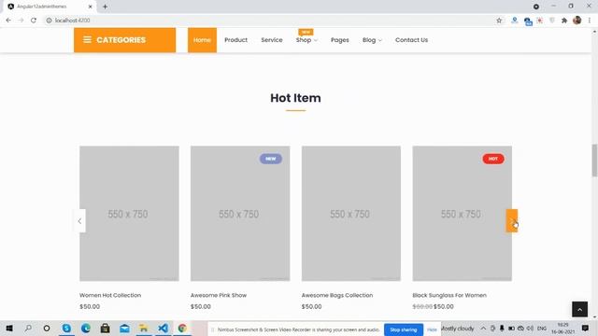Click the Hide link in sharing bar

click(432, 329)
